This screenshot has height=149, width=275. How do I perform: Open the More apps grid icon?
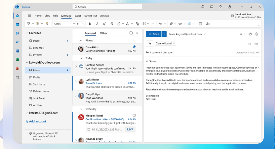pos(18,77)
